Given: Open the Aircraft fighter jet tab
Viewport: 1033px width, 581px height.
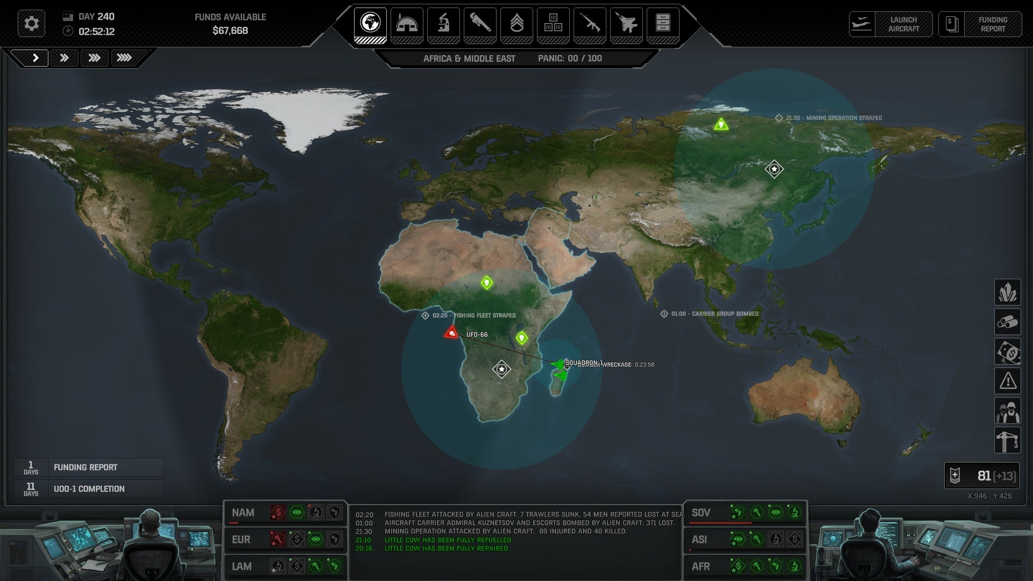Looking at the screenshot, I should (626, 25).
